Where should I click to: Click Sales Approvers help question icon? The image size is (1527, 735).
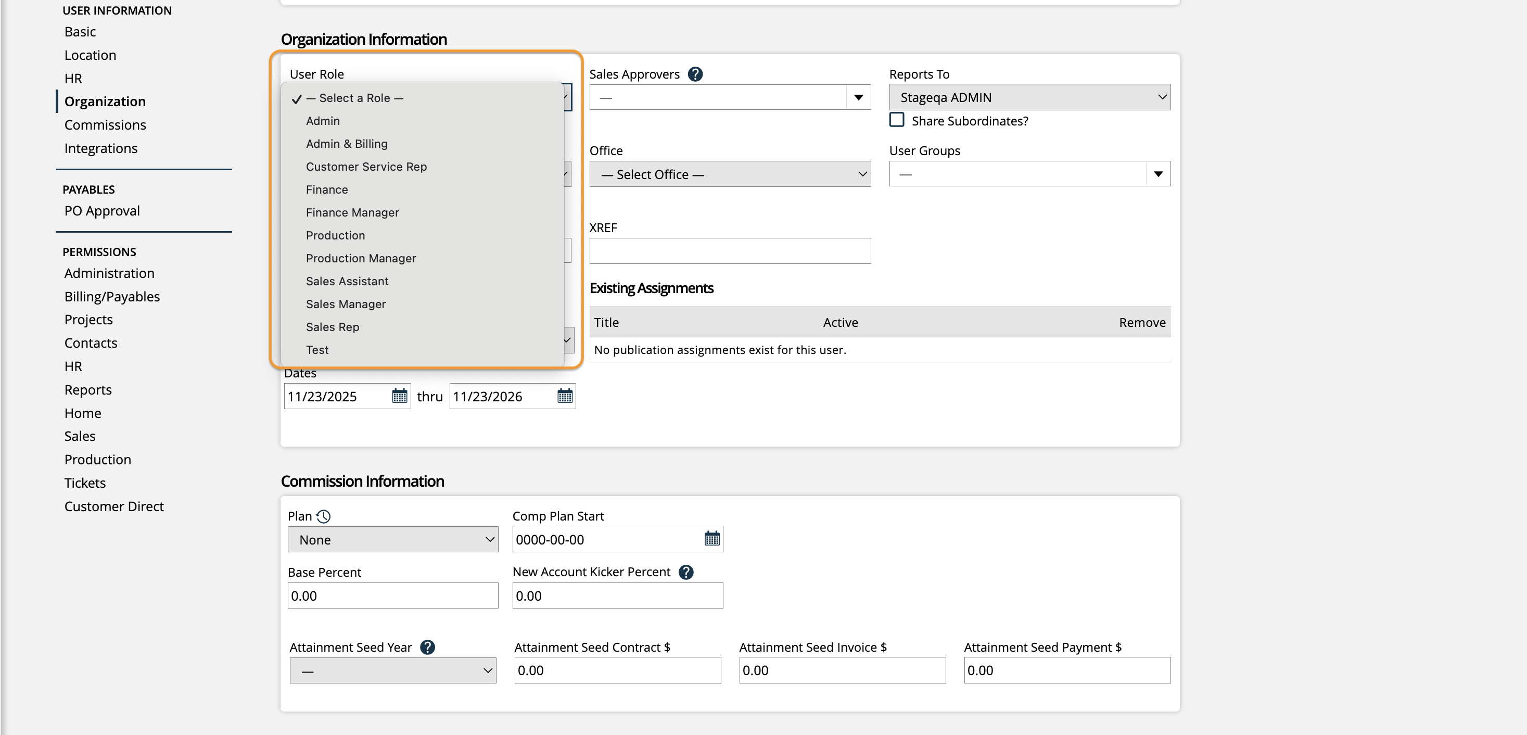coord(695,74)
